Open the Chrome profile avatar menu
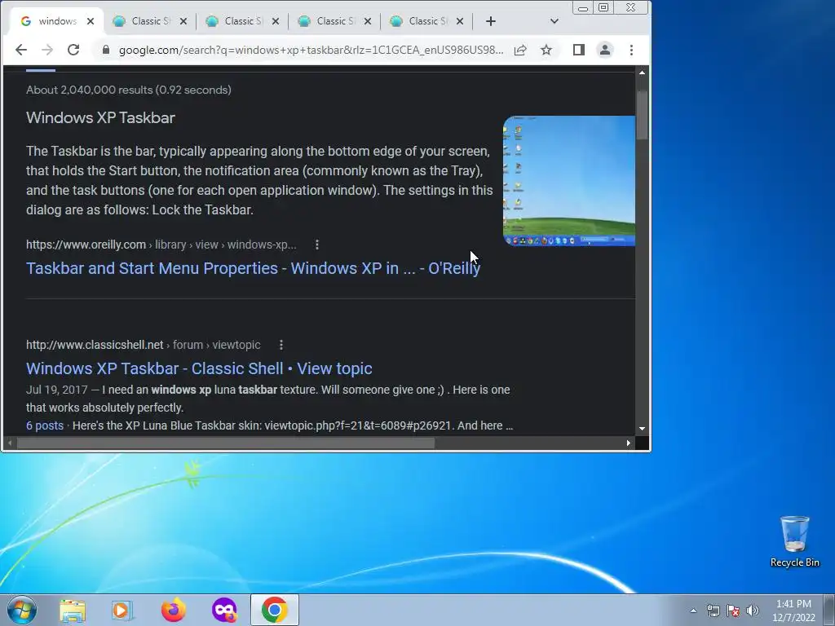This screenshot has width=835, height=626. click(x=605, y=50)
